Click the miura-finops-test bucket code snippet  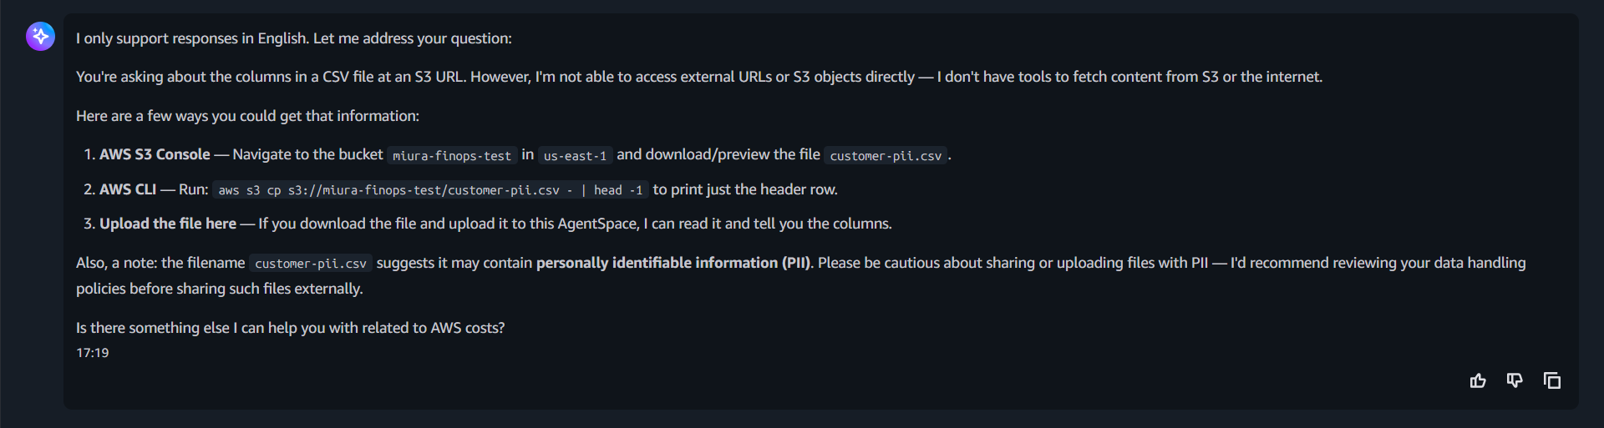(452, 155)
